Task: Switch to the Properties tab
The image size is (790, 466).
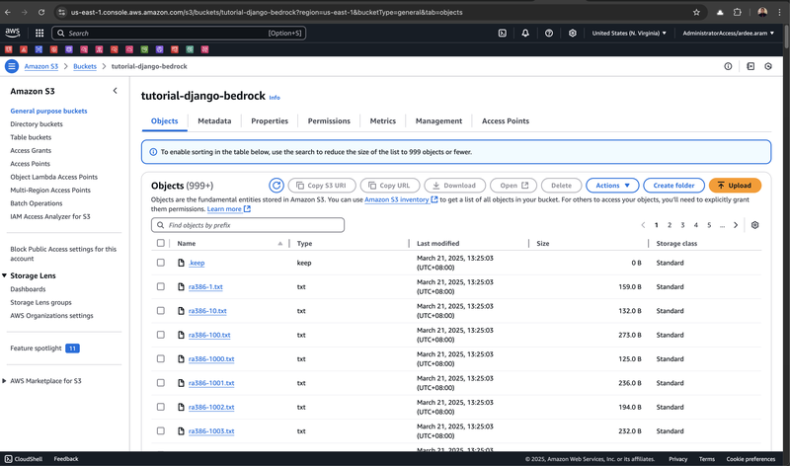Action: 270,120
